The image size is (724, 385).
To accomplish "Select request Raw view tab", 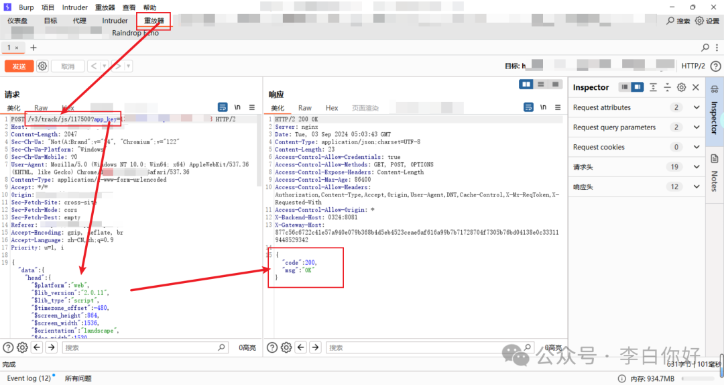I will coord(41,108).
